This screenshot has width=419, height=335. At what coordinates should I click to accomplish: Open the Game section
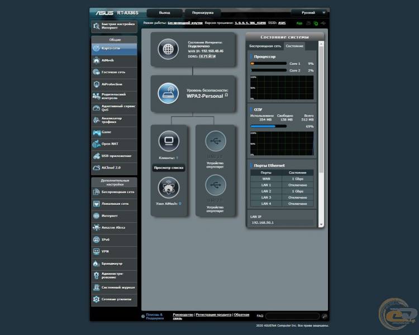(x=114, y=132)
